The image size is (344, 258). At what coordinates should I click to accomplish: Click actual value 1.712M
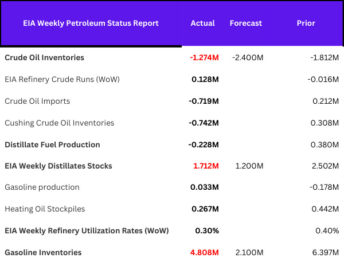(x=206, y=166)
